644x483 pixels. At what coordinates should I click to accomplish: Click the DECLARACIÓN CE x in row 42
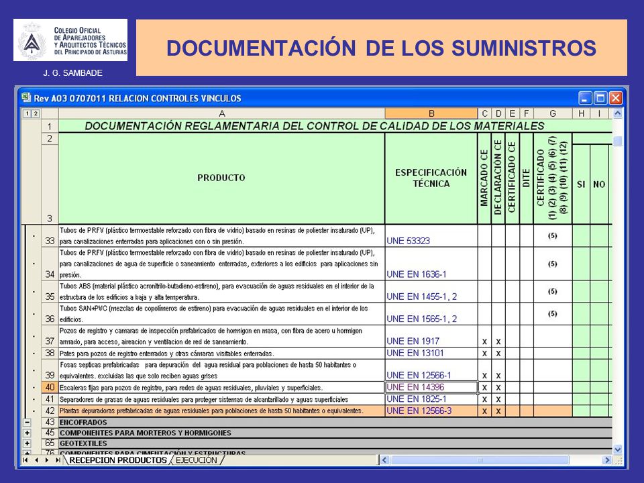point(498,411)
